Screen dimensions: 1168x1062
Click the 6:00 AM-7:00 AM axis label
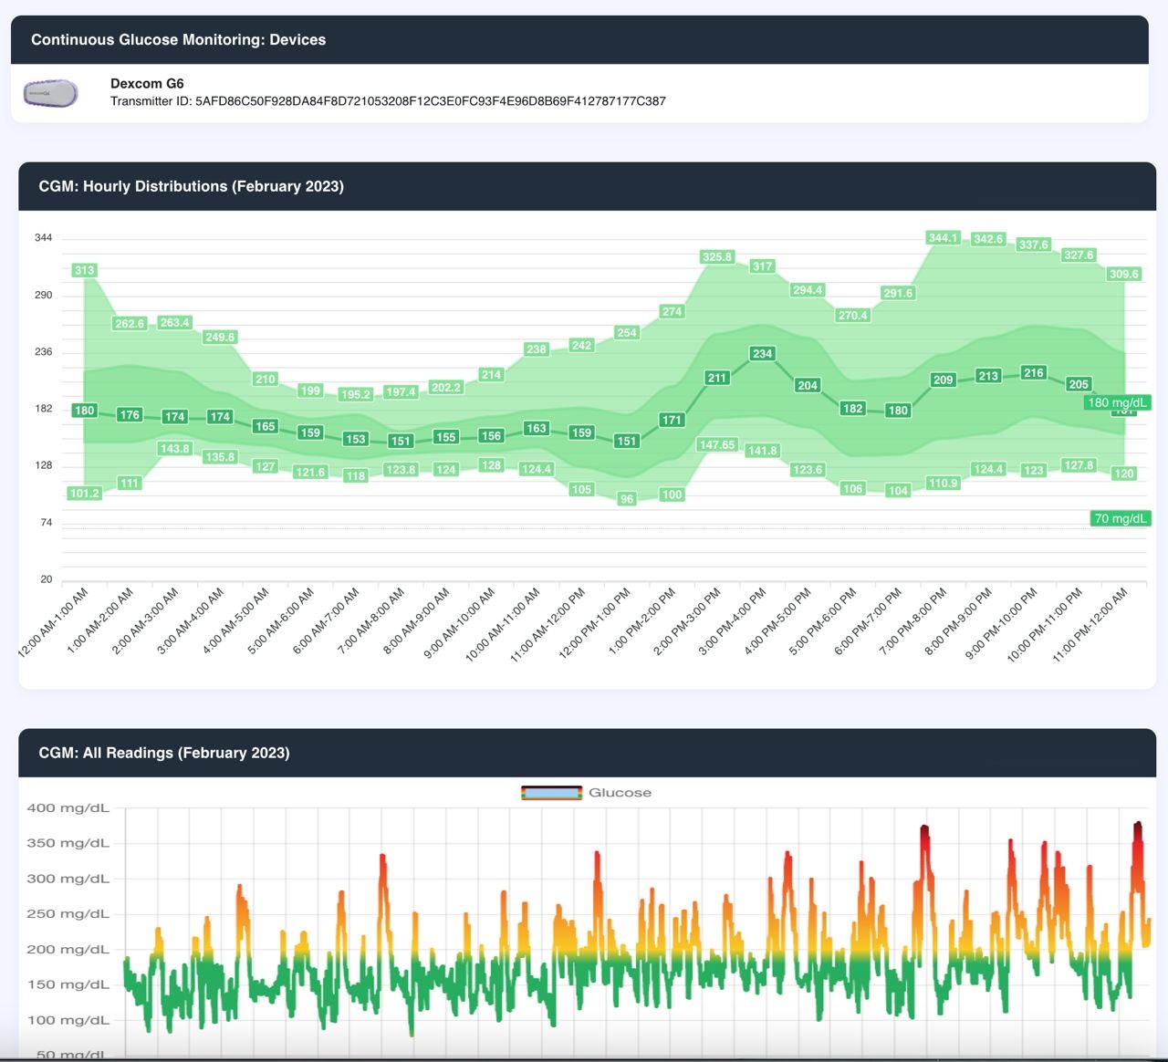(326, 621)
